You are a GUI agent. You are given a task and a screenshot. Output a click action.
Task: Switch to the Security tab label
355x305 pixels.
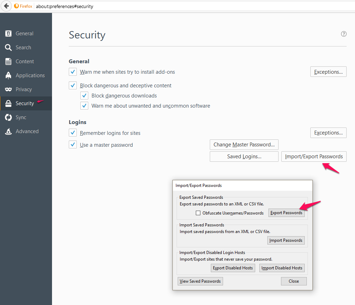pos(25,103)
